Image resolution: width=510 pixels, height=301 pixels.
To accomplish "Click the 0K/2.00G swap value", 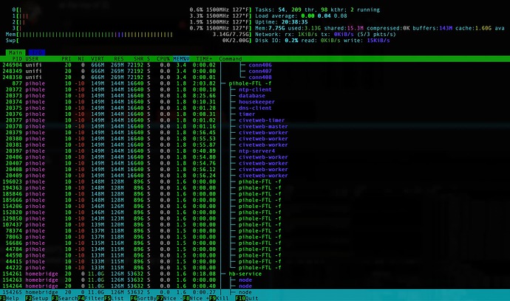I will [237, 41].
